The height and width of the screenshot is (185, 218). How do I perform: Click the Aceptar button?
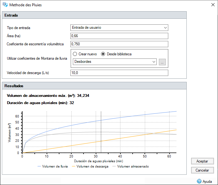(202, 161)
